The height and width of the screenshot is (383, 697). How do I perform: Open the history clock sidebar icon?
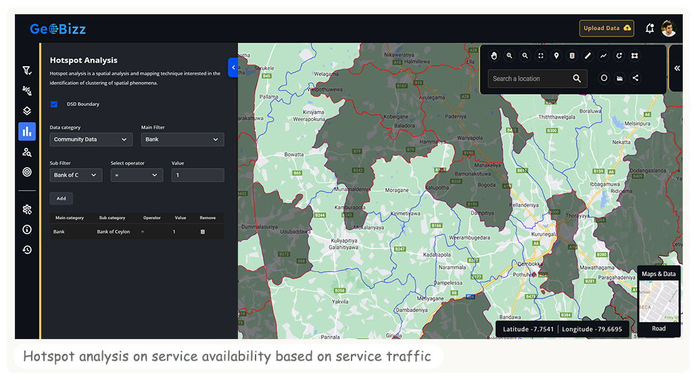point(27,250)
